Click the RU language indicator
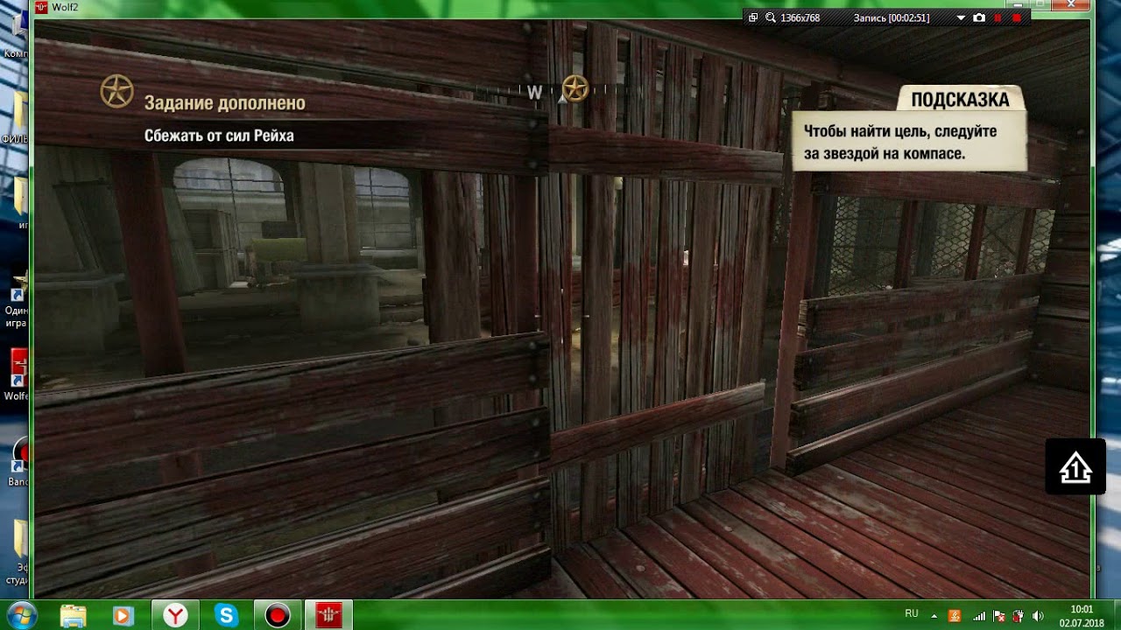The image size is (1121, 630). click(912, 614)
